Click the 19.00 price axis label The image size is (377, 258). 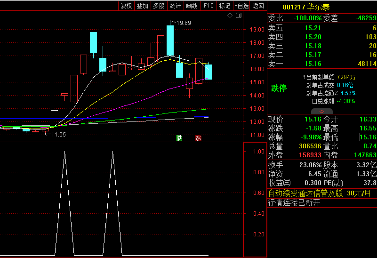point(257,30)
